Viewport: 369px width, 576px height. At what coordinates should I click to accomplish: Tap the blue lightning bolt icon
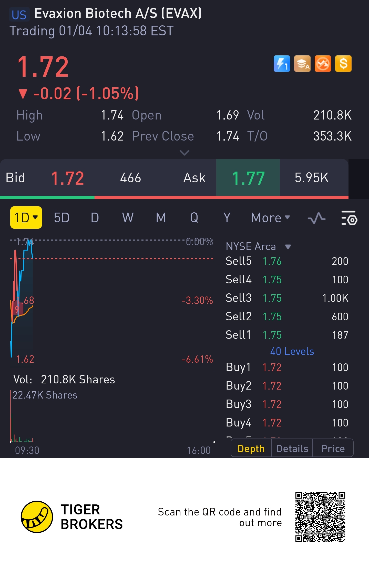(282, 64)
